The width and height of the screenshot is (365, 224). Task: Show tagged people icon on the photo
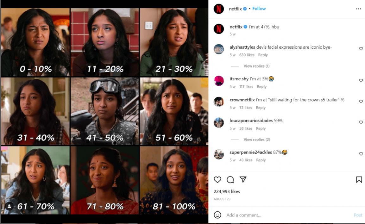pyautogui.click(x=9, y=206)
